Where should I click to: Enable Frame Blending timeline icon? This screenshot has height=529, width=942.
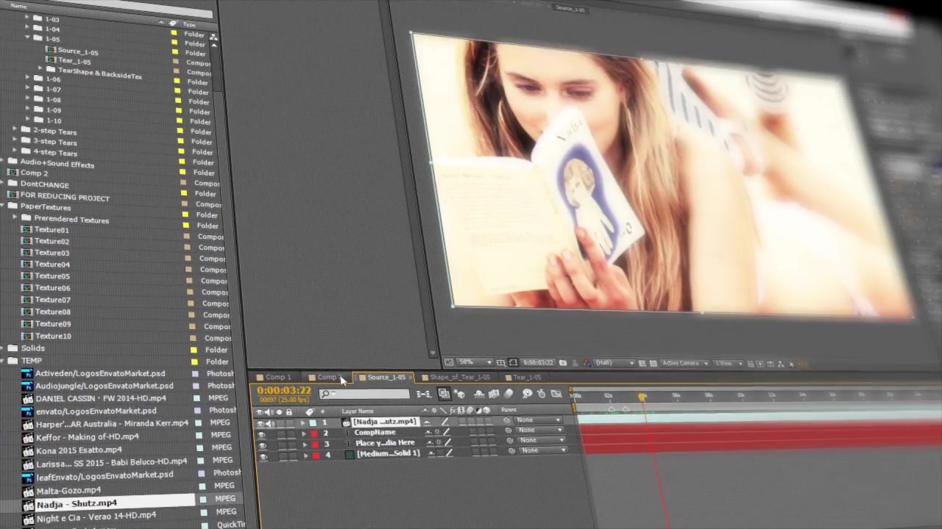pos(494,395)
